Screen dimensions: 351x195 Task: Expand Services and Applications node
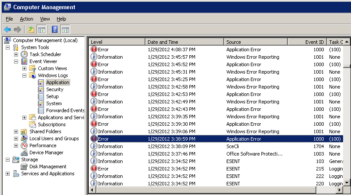tap(8, 174)
